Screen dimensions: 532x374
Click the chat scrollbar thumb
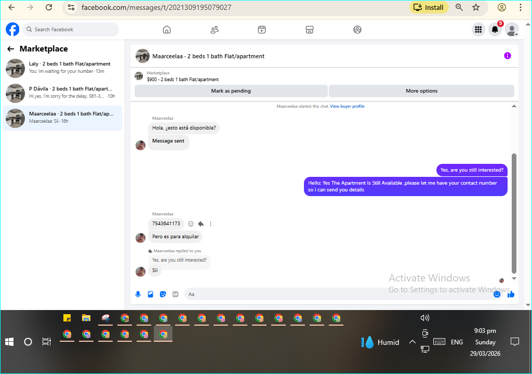tap(514, 213)
